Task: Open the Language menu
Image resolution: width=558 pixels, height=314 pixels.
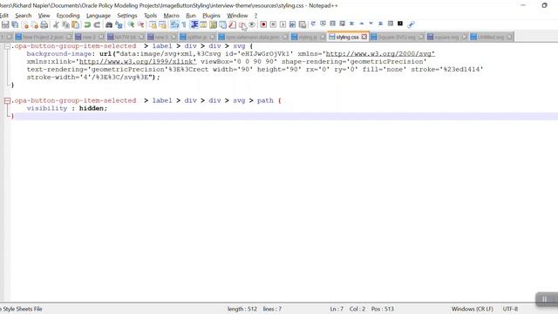Action: (99, 16)
